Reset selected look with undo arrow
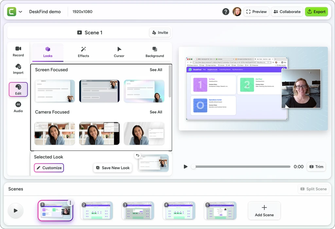 point(138,155)
